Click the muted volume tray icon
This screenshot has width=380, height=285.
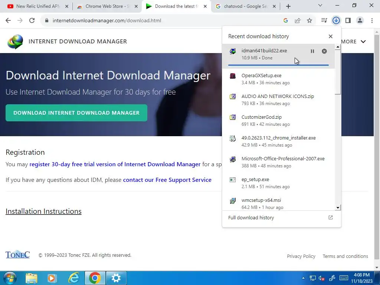pyautogui.click(x=322, y=278)
